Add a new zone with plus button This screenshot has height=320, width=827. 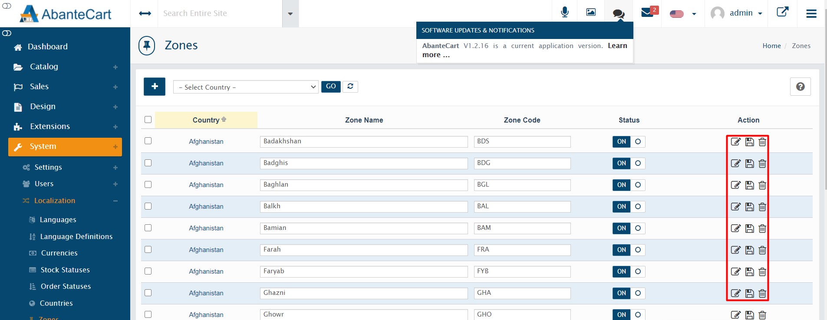click(x=155, y=87)
